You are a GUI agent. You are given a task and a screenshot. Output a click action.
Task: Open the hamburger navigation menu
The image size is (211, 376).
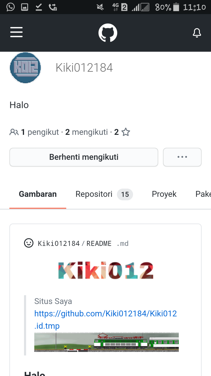point(16,32)
